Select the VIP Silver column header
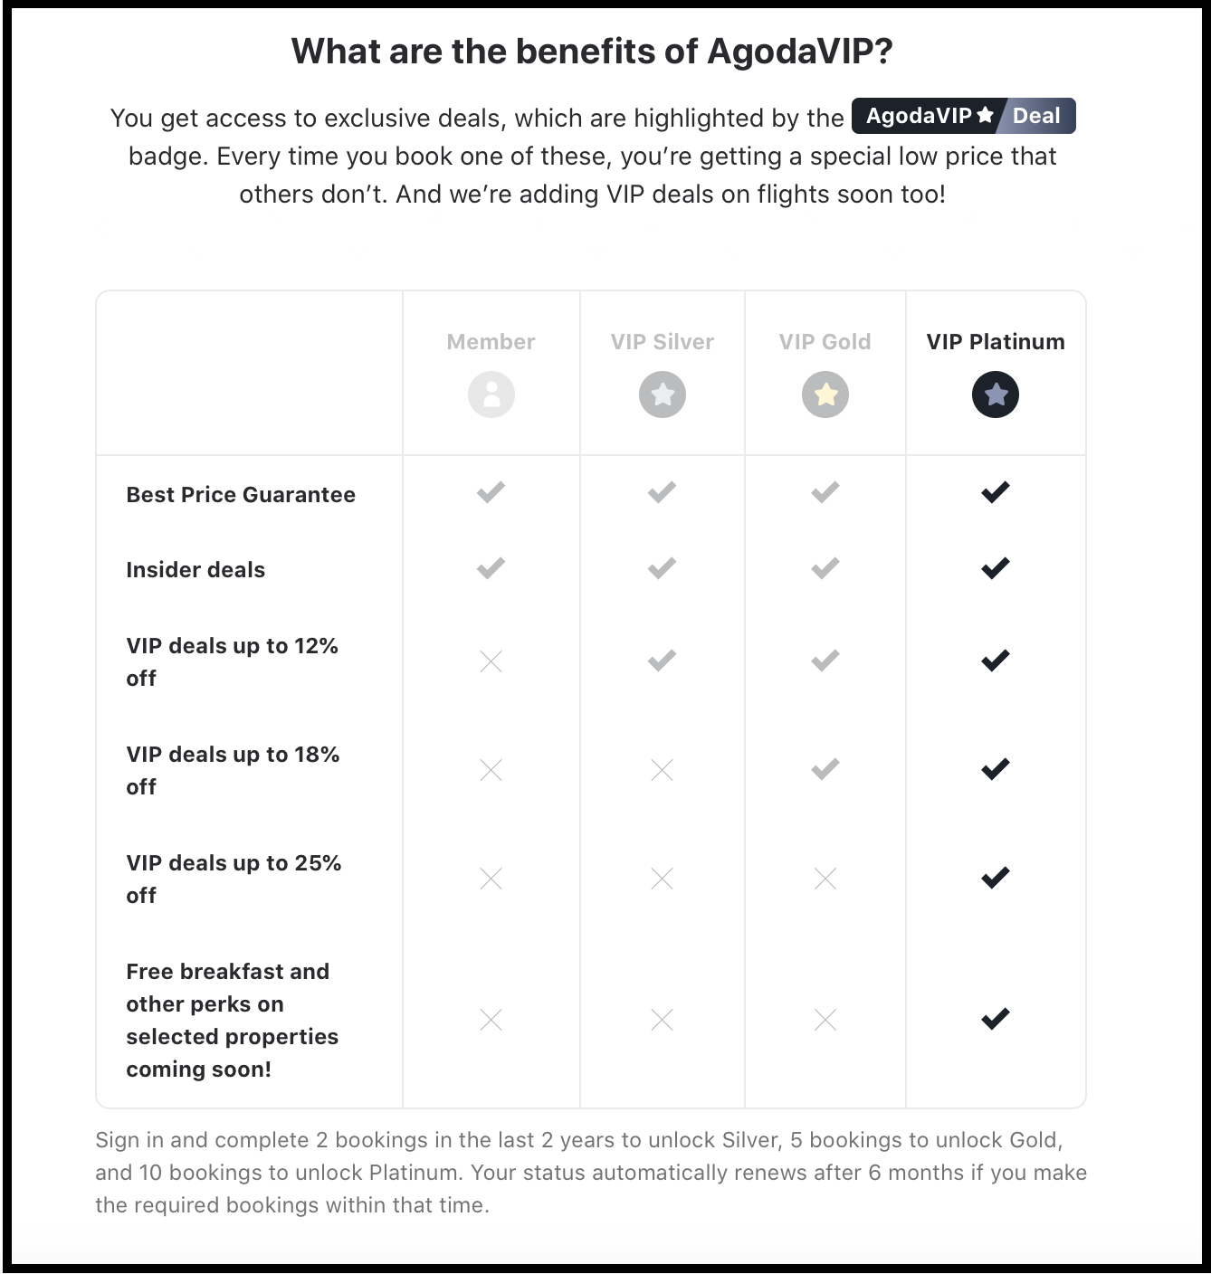1211x1274 pixels. 663,342
